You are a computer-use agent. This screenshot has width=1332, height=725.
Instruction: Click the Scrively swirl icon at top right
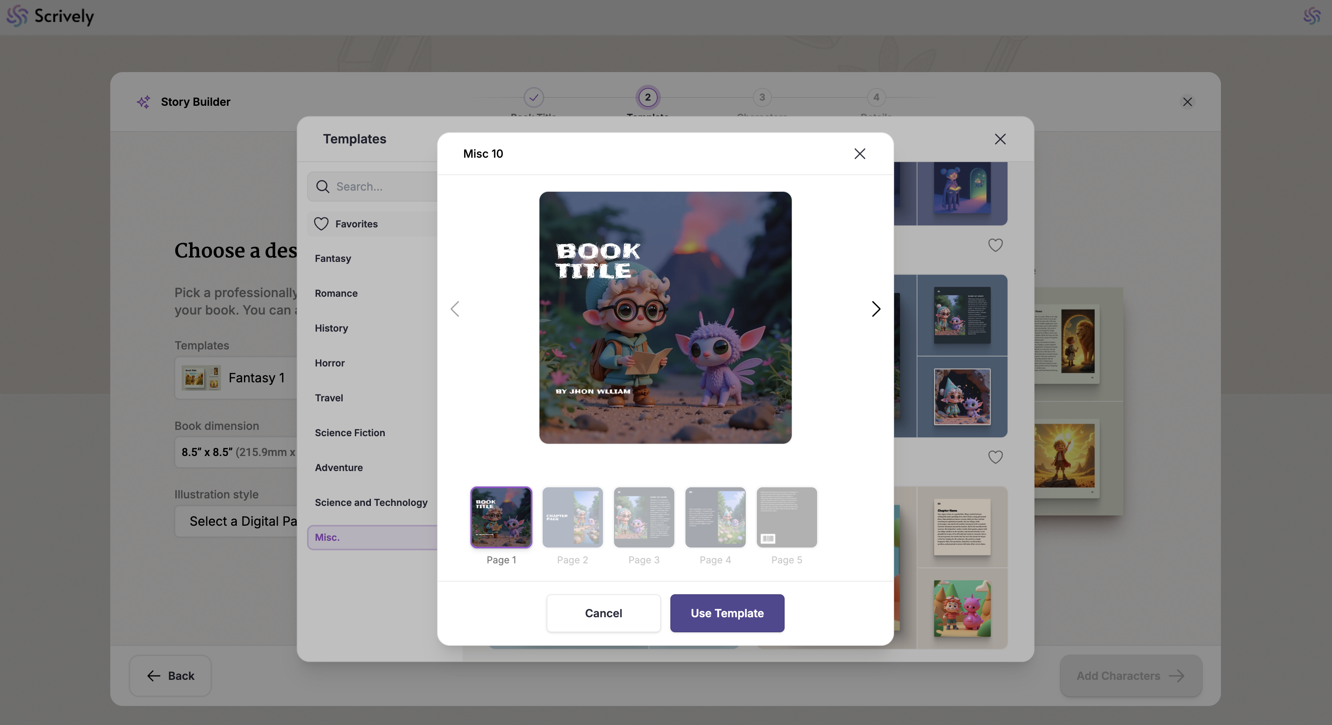click(1311, 16)
